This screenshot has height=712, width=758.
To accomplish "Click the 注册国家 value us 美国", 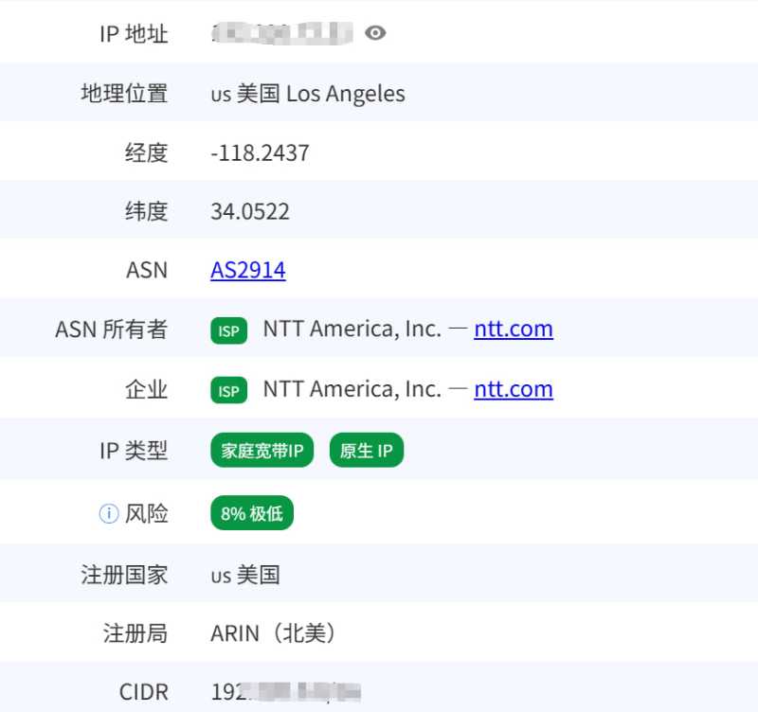I will (245, 576).
